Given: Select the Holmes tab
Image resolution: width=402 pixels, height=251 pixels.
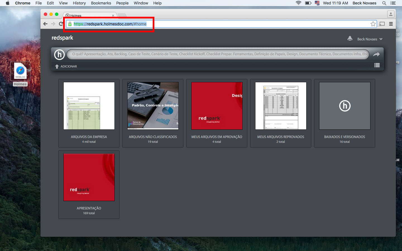Looking at the screenshot, I should click(90, 16).
